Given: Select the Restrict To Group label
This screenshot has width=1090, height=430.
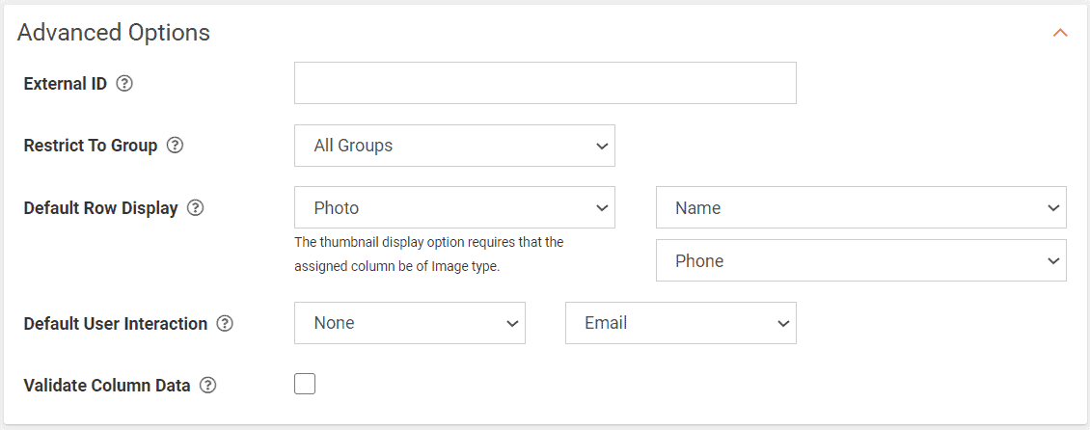Looking at the screenshot, I should (91, 146).
